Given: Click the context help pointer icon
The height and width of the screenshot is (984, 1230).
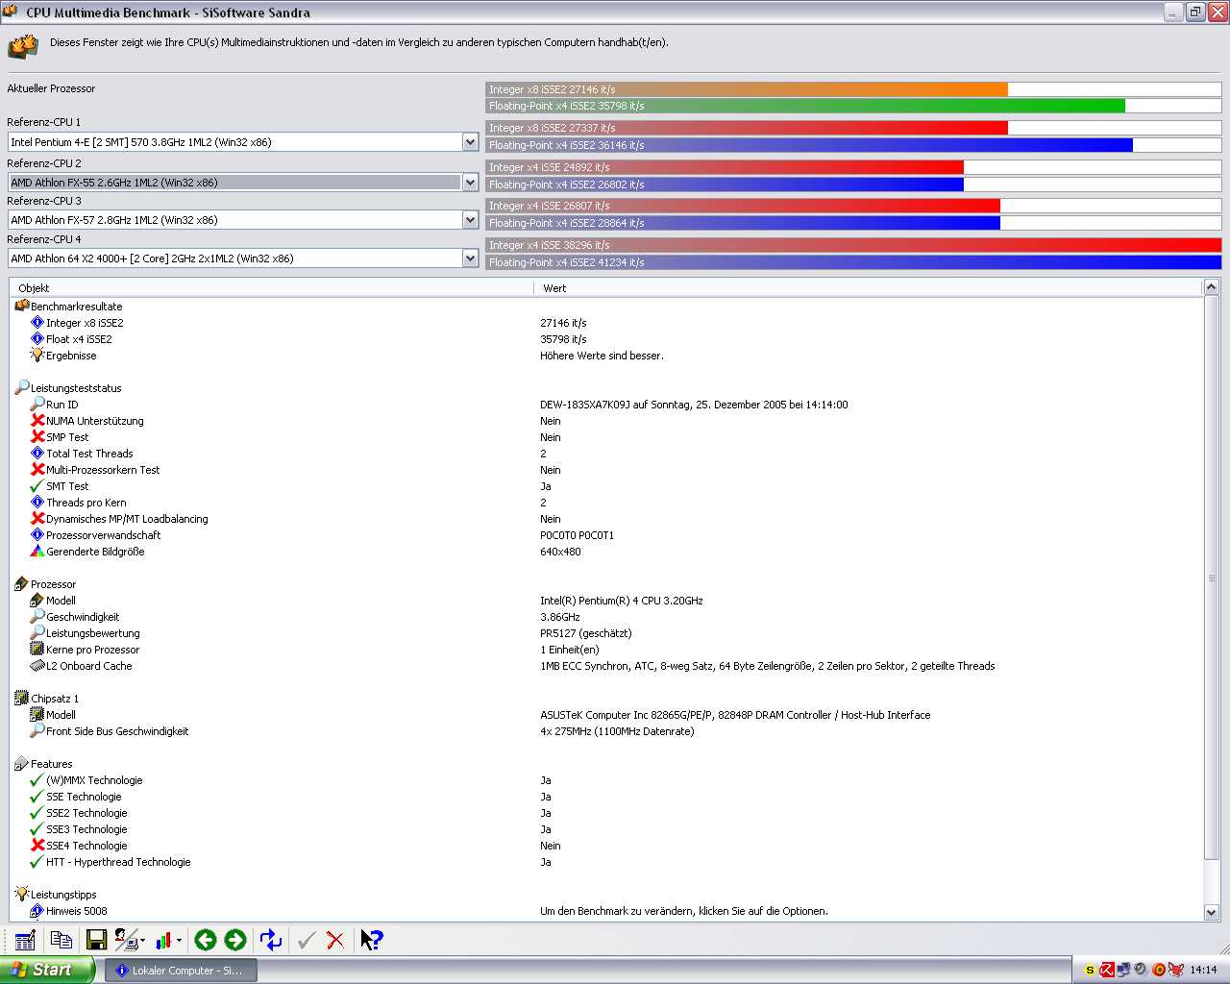Looking at the screenshot, I should pyautogui.click(x=371, y=940).
